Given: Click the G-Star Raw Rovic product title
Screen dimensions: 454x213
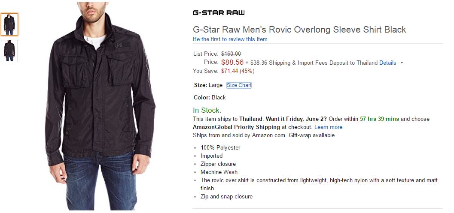Looking at the screenshot, I should point(299,30).
